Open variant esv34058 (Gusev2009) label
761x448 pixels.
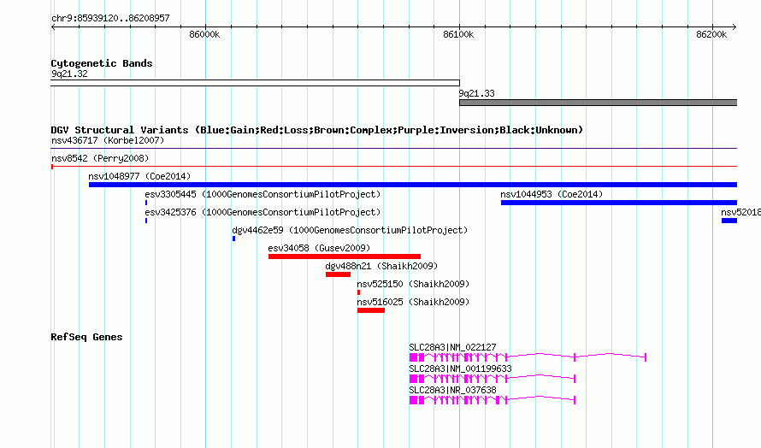point(319,248)
